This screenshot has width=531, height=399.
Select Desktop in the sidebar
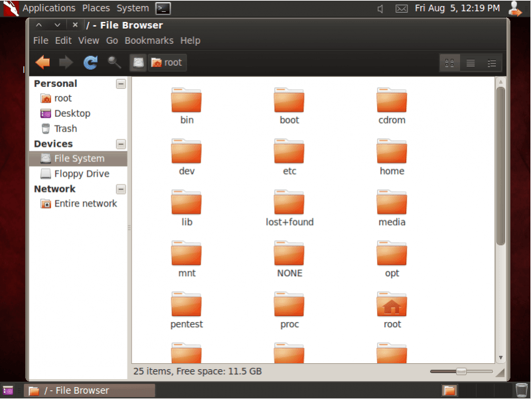tap(78, 114)
